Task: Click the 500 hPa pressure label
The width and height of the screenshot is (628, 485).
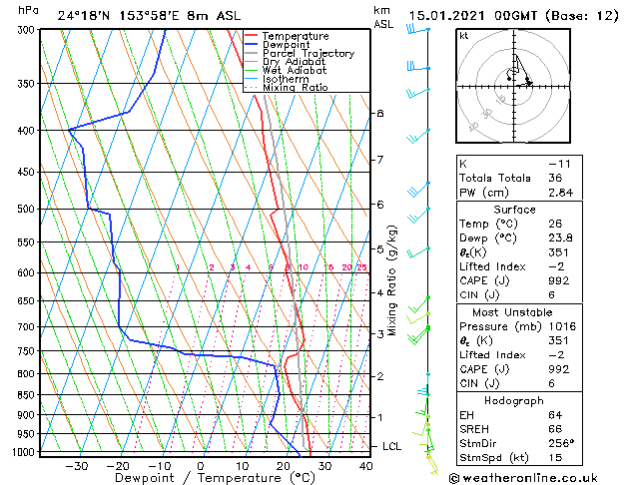Action: pos(28,209)
